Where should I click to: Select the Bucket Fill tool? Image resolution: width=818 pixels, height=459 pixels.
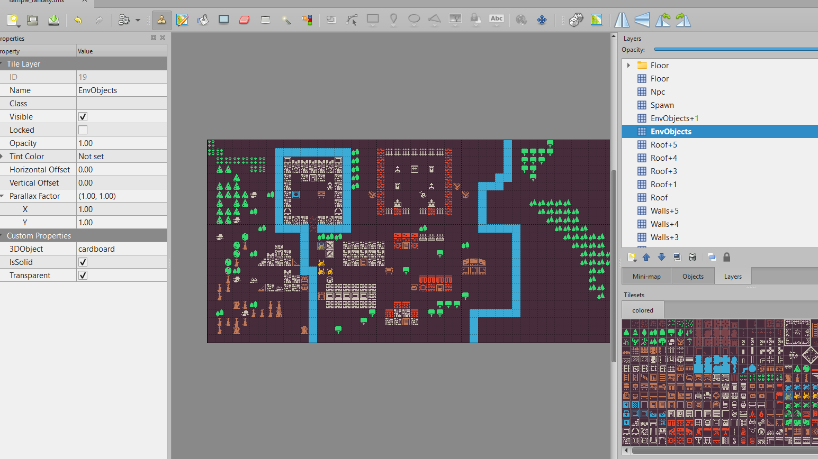pos(203,20)
